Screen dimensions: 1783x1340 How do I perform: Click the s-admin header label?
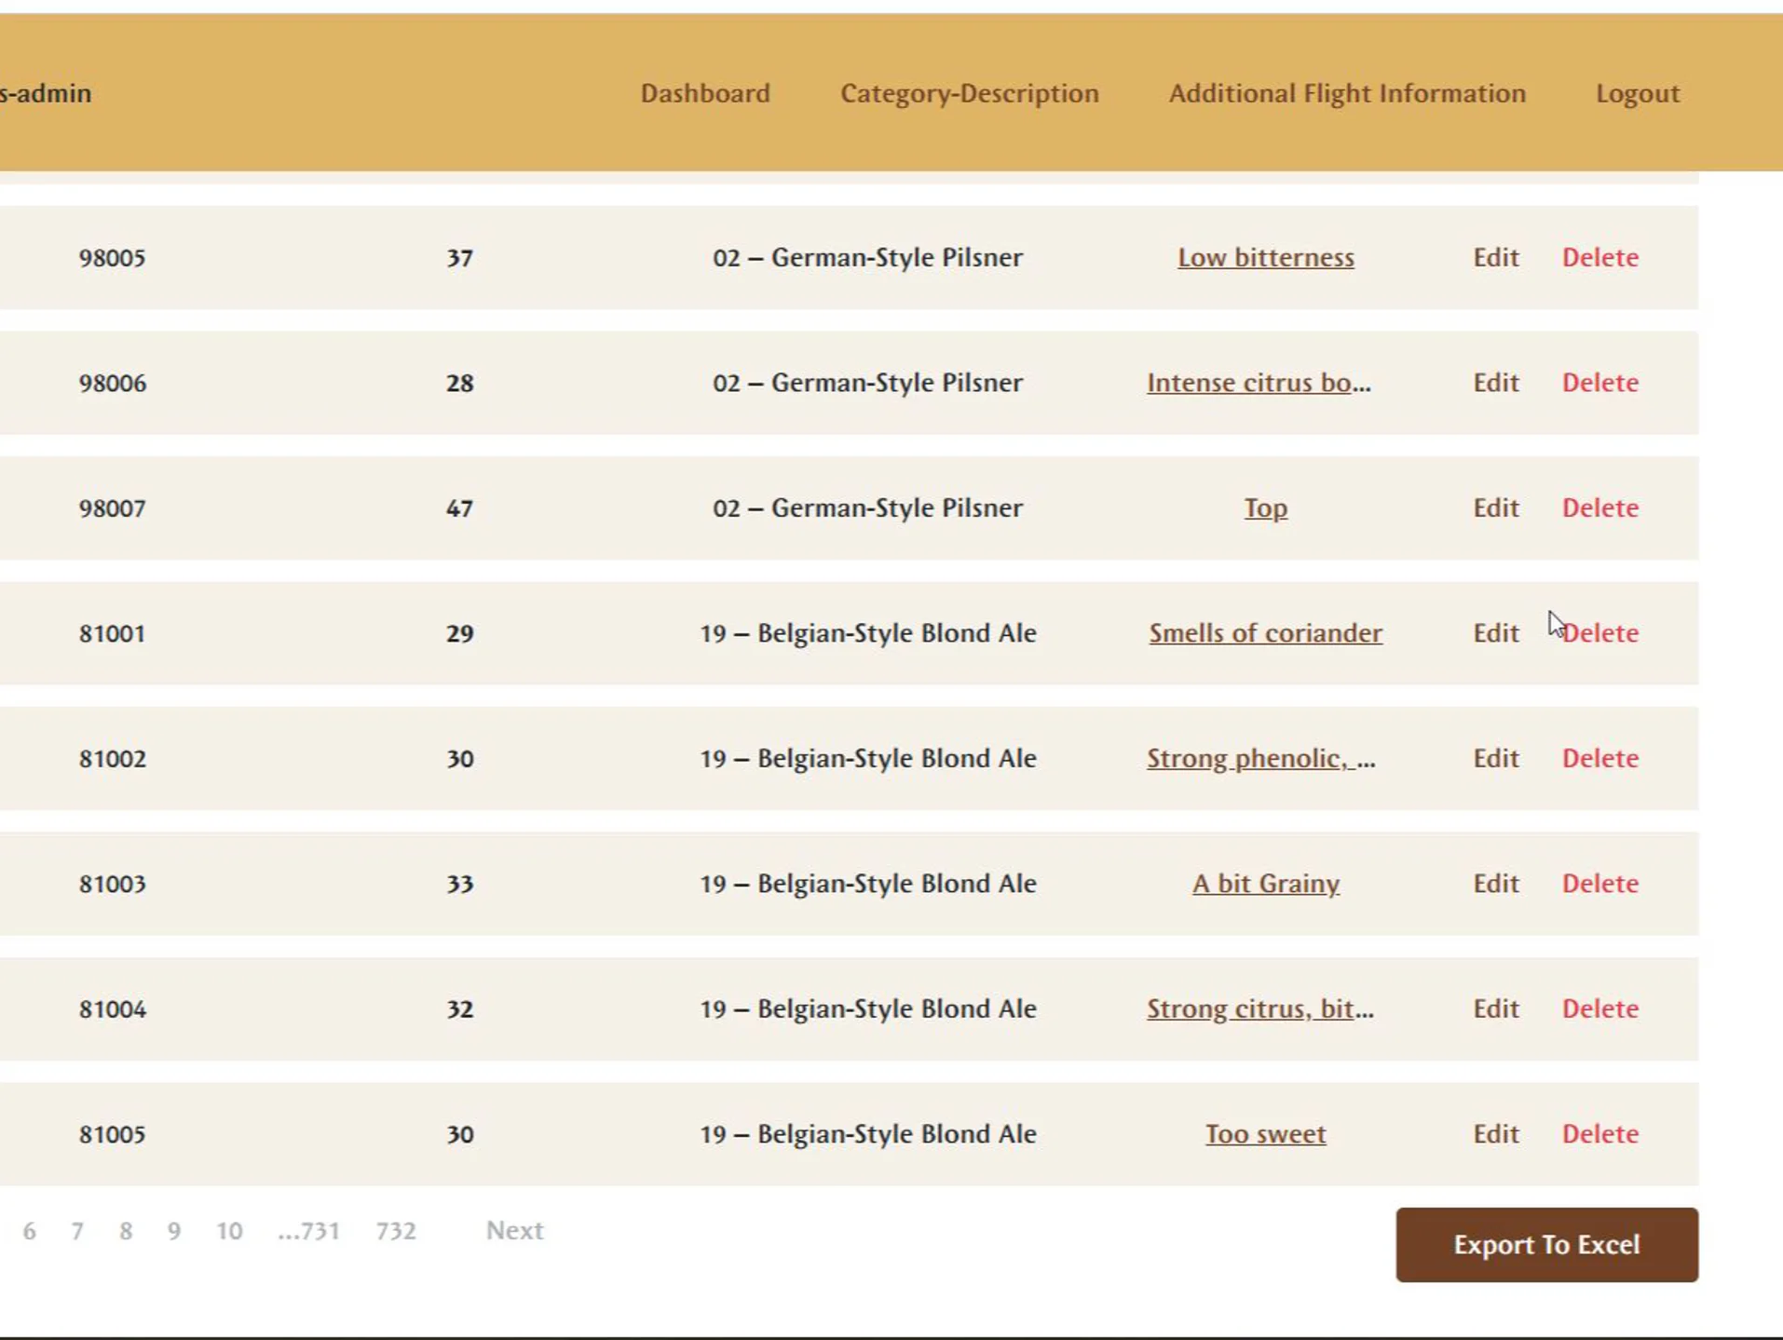[46, 93]
